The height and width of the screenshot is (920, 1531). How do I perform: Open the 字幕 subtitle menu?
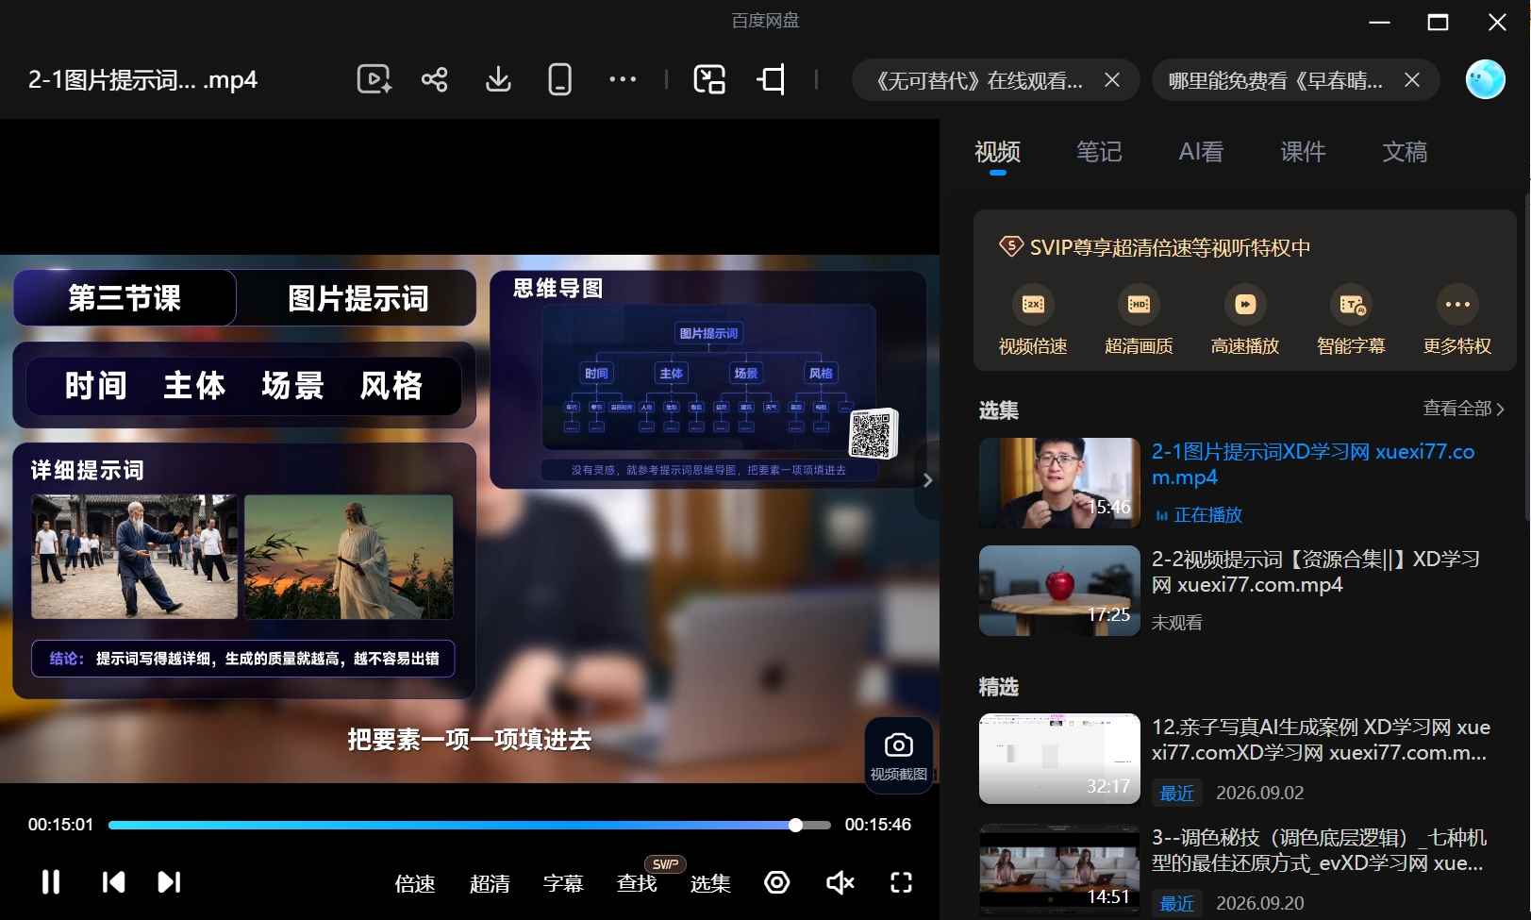563,883
